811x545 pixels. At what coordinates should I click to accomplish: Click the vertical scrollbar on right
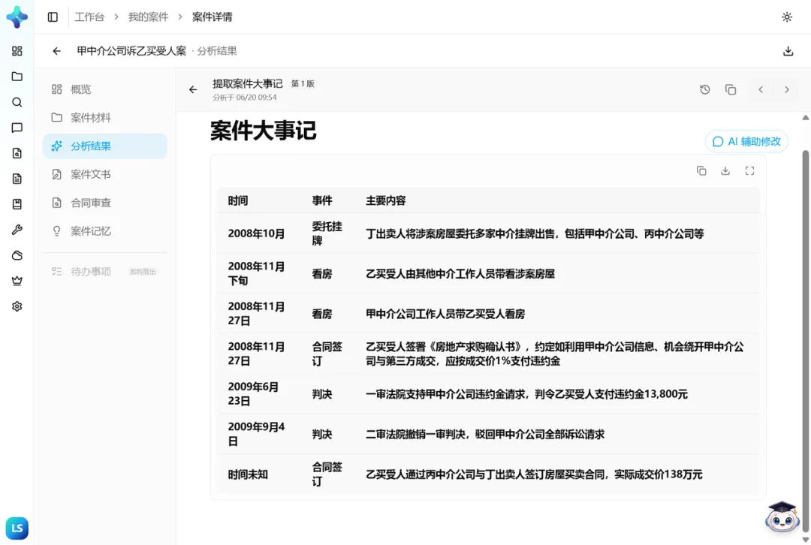[x=805, y=342]
